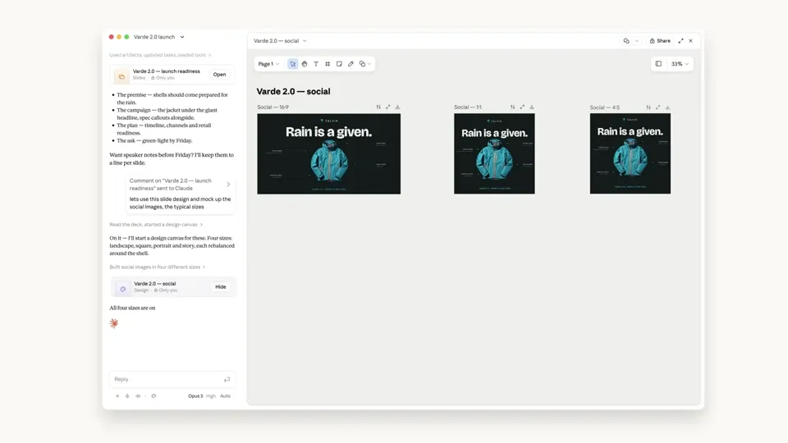The width and height of the screenshot is (788, 443).
Task: Expand 'Used artifacts, updated tasks' step
Action: [160, 55]
